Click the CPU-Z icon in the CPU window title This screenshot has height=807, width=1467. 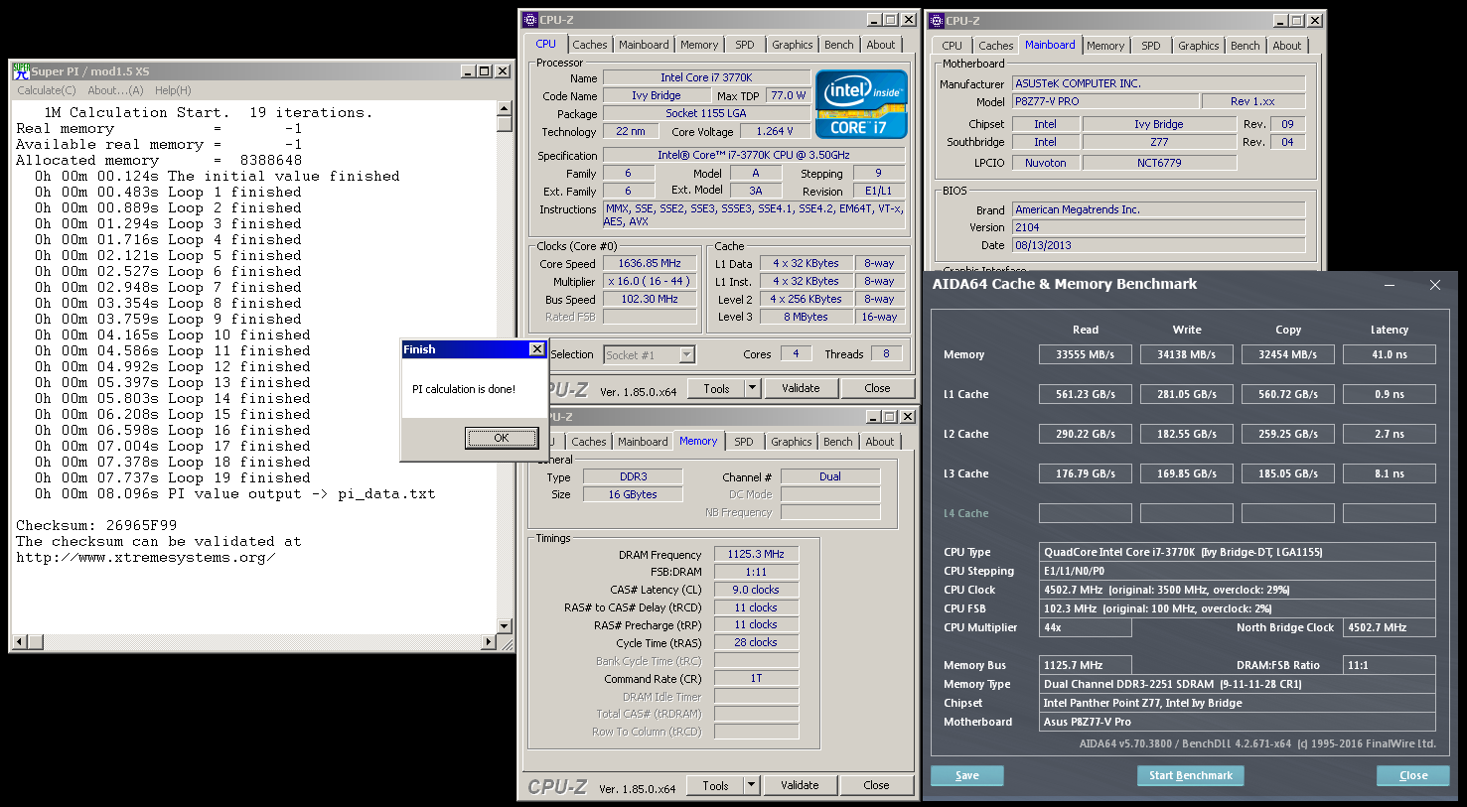[x=530, y=20]
